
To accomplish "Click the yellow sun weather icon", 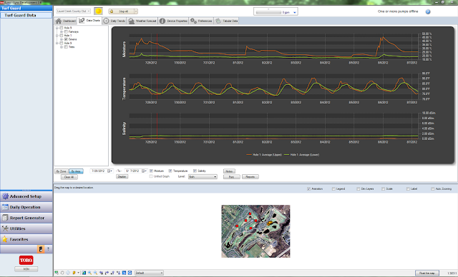I will pyautogui.click(x=99, y=11).
